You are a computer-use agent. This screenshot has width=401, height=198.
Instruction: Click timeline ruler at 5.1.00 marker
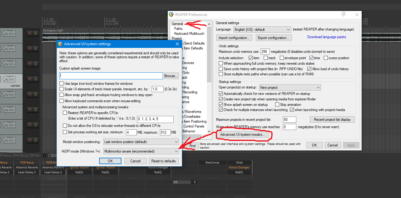[x=110, y=20]
